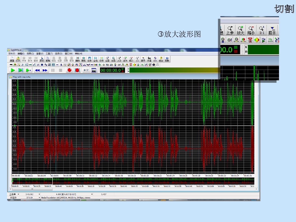Expand the 3:43.562 length dropdown arrow
The width and height of the screenshot is (296, 222).
coord(39,194)
